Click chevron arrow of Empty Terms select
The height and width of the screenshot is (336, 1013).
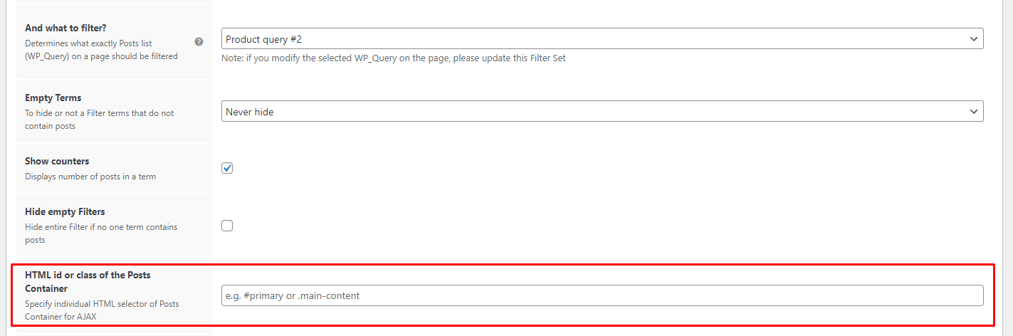tap(974, 112)
